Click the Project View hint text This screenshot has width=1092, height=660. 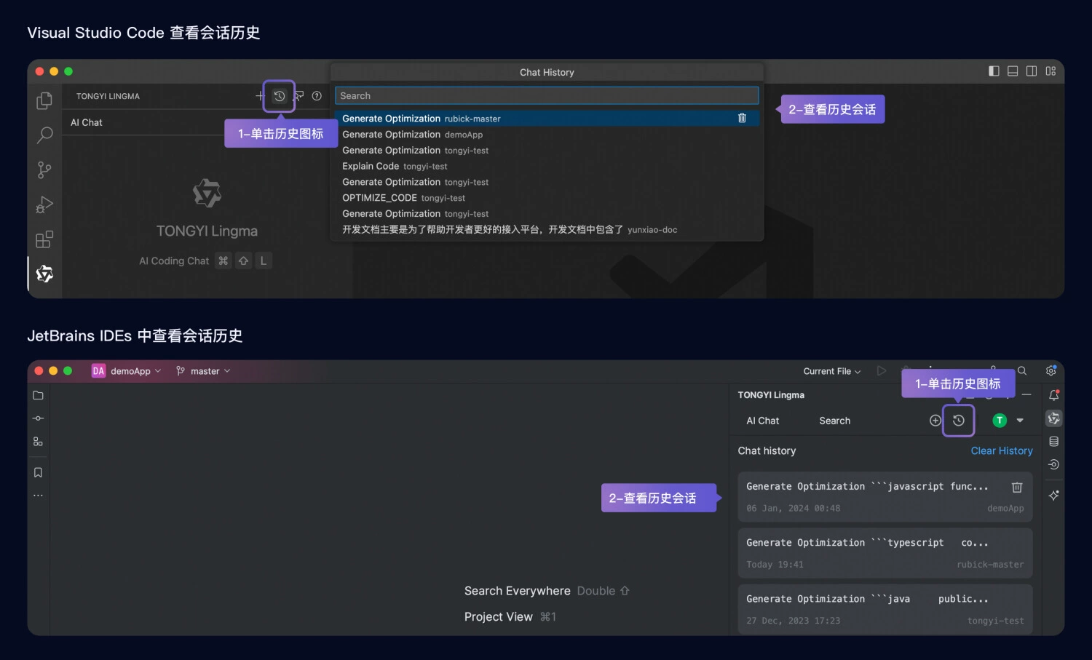(499, 616)
